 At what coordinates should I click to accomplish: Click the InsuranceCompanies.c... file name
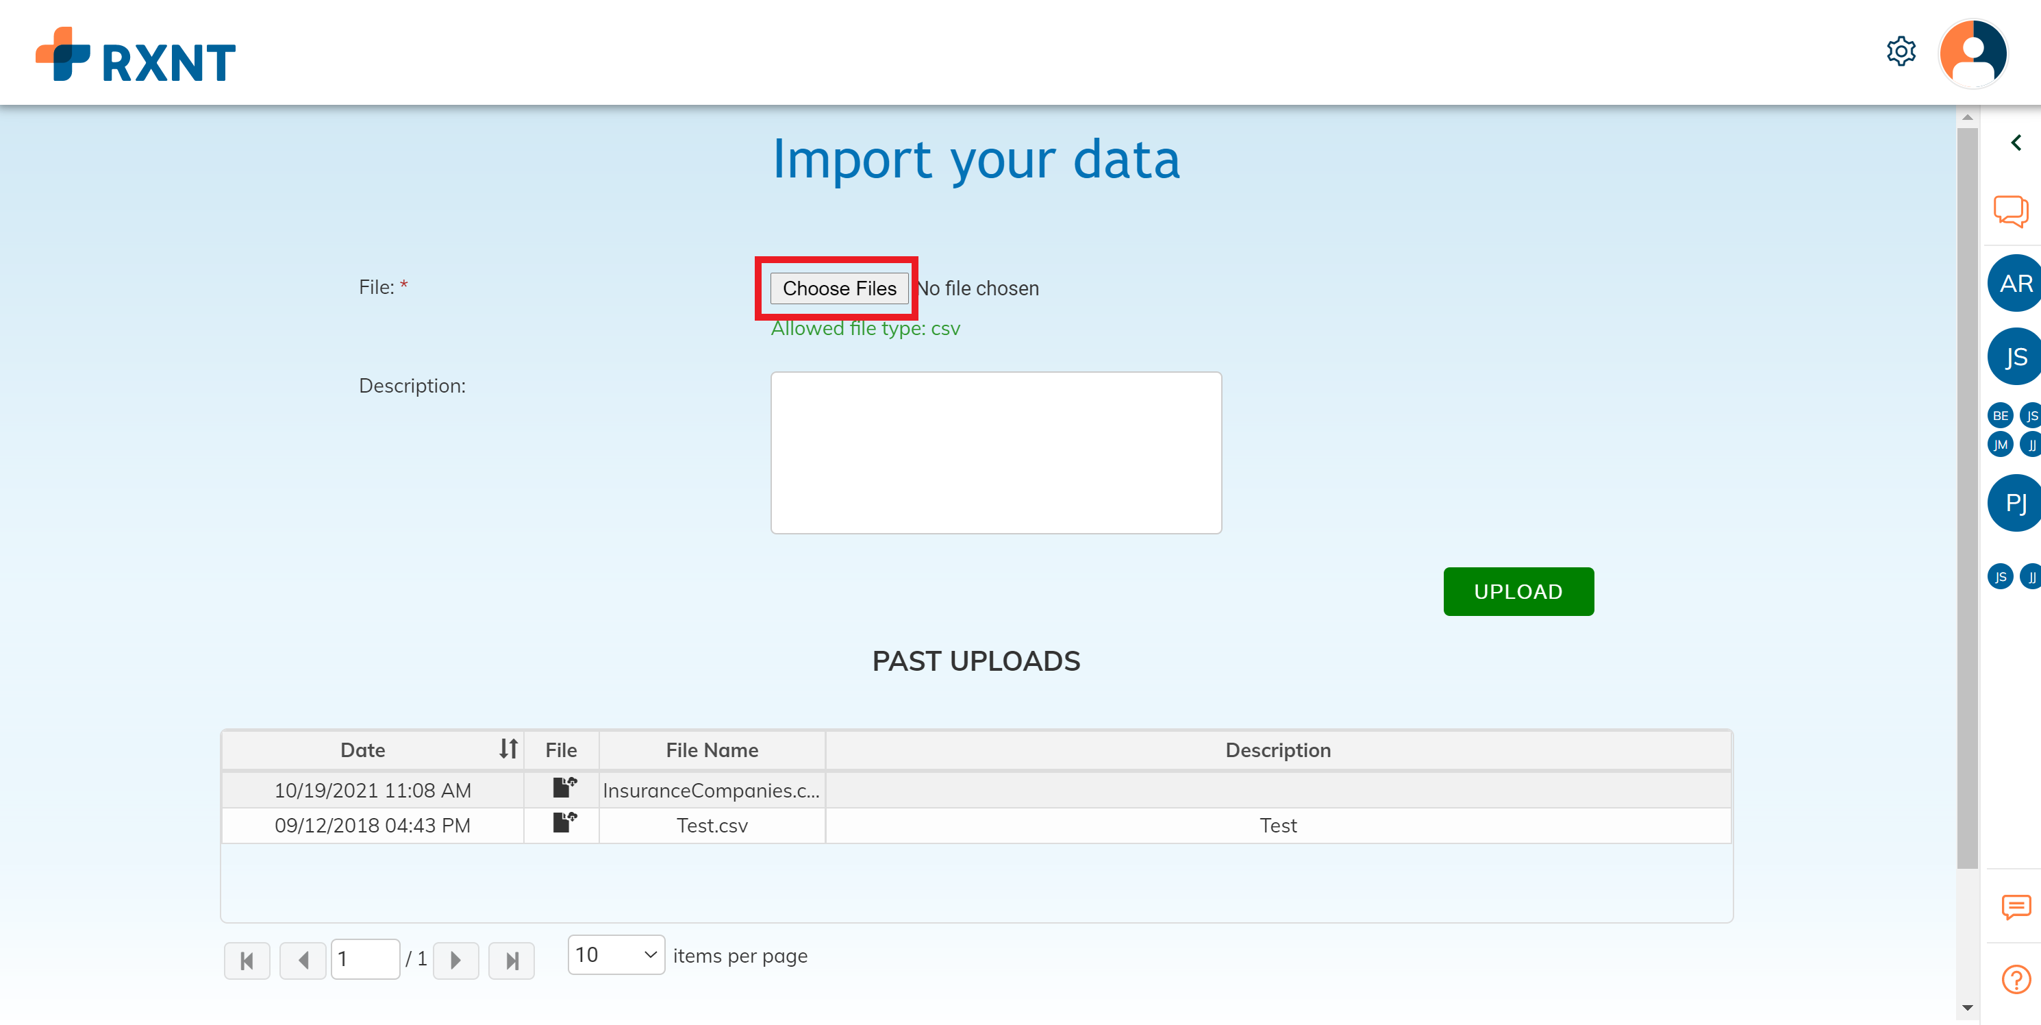[x=711, y=791]
